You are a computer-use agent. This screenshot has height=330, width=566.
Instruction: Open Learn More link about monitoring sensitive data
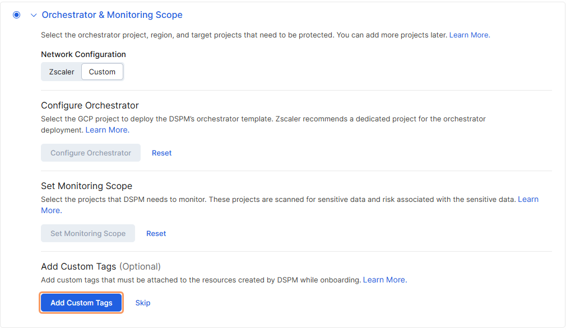click(x=527, y=200)
